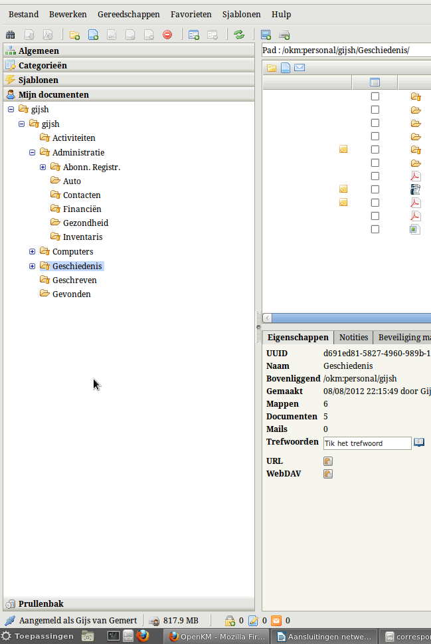Collapse the top-level gijsh tree node
This screenshot has width=431, height=644.
coord(11,109)
